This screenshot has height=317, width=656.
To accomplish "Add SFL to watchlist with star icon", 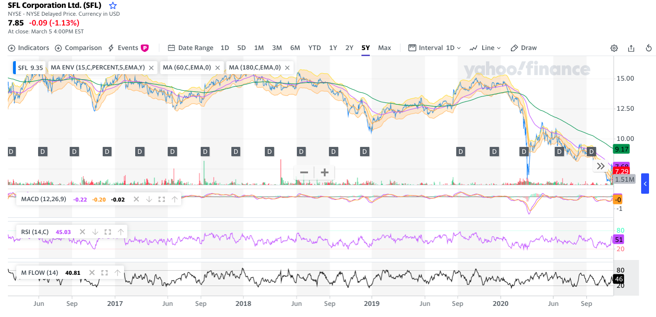I will coord(113,6).
